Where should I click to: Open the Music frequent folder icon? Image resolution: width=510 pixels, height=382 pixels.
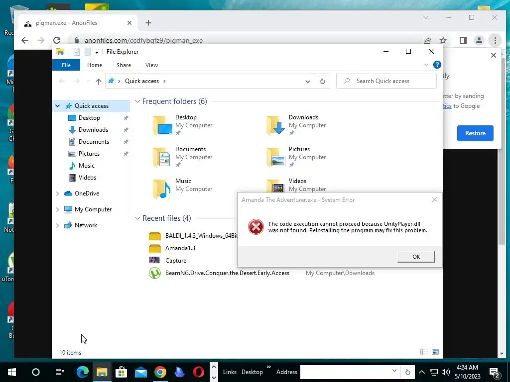click(162, 189)
